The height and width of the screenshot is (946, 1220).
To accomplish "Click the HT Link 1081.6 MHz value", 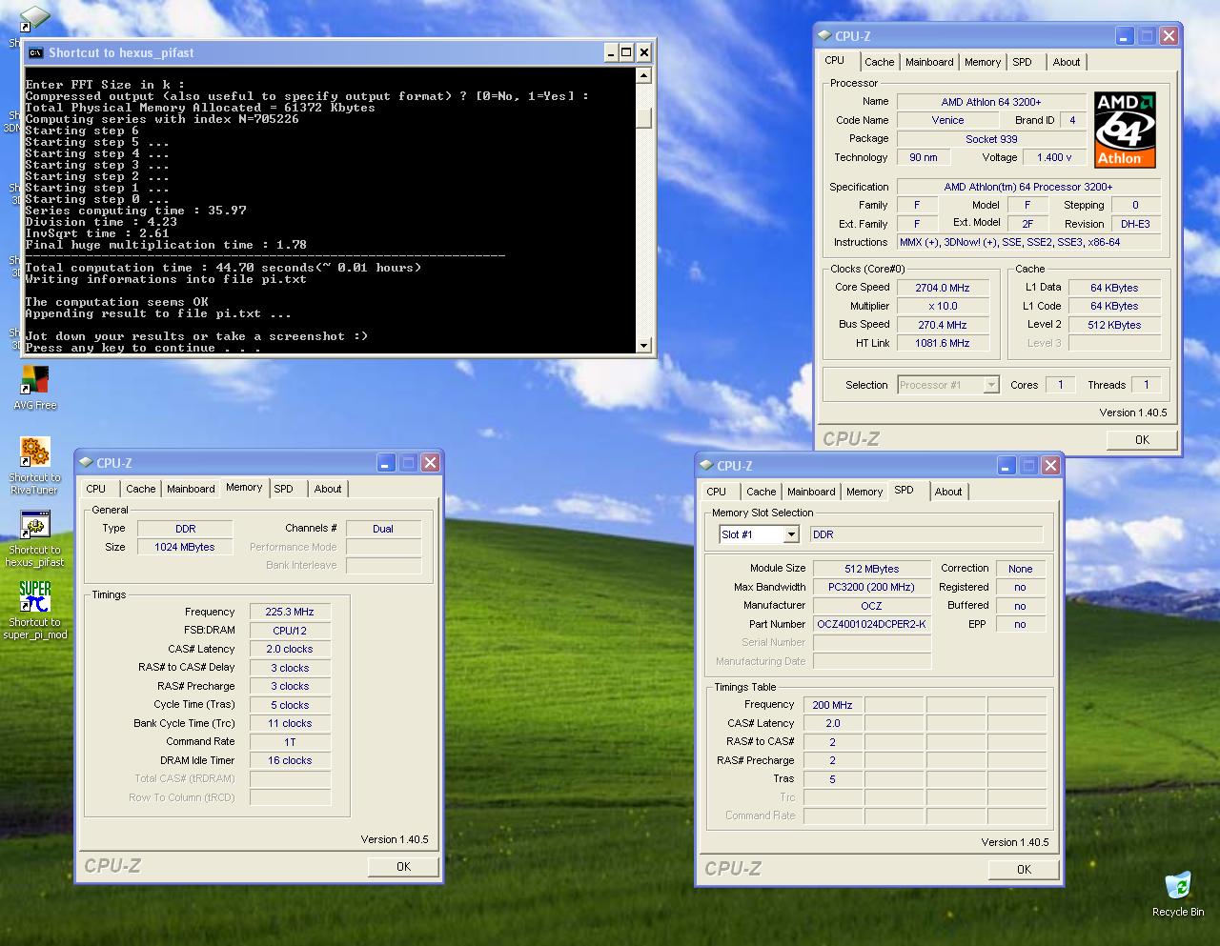I will pyautogui.click(x=942, y=344).
